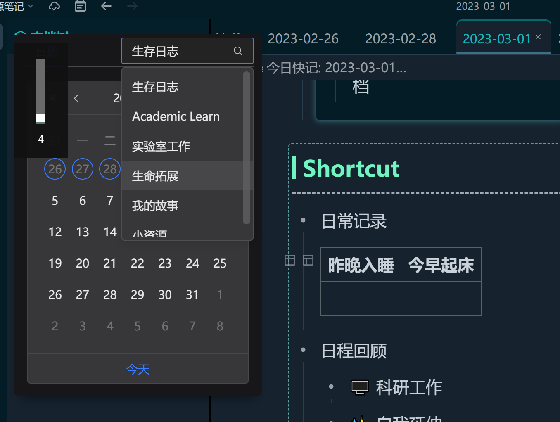Open the workspace dropdown next to 源笔记
This screenshot has height=422, width=560.
[31, 6]
